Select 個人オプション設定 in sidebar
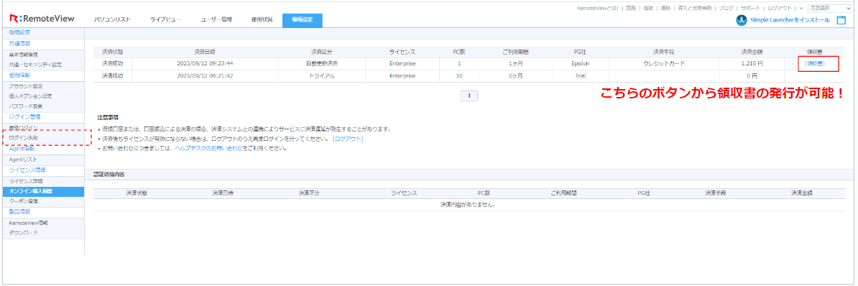This screenshot has height=286, width=858. (31, 96)
